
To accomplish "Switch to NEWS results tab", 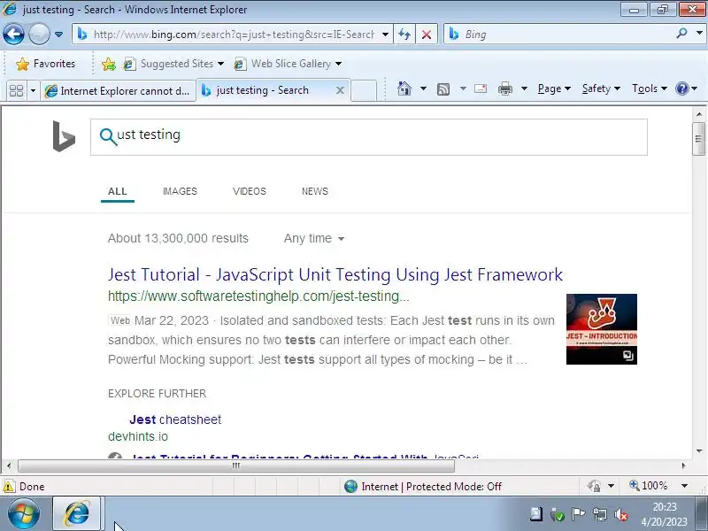I will (x=315, y=191).
